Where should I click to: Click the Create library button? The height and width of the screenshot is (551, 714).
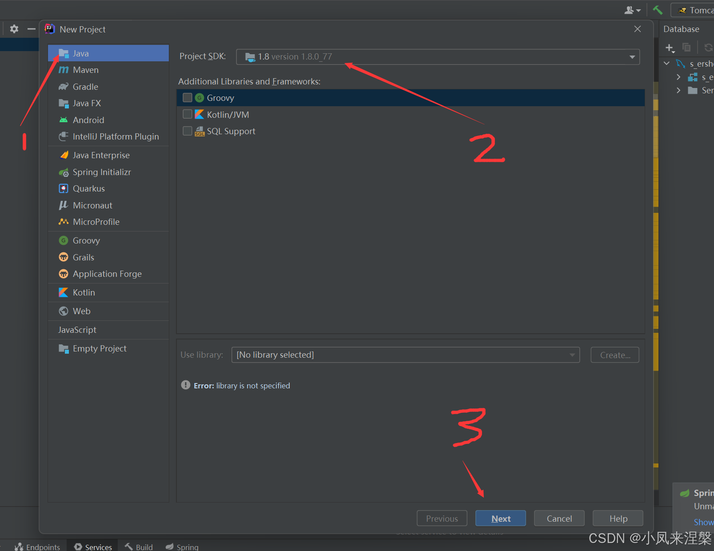615,355
